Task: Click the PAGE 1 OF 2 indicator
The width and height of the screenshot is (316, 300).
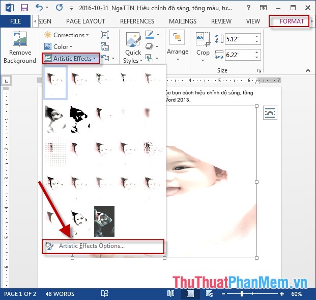Action: 20,294
